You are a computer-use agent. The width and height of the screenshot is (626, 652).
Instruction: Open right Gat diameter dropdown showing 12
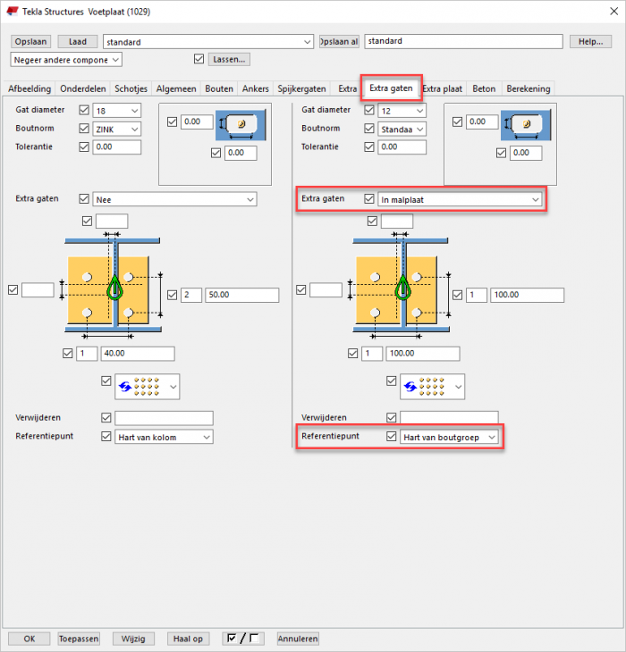402,111
